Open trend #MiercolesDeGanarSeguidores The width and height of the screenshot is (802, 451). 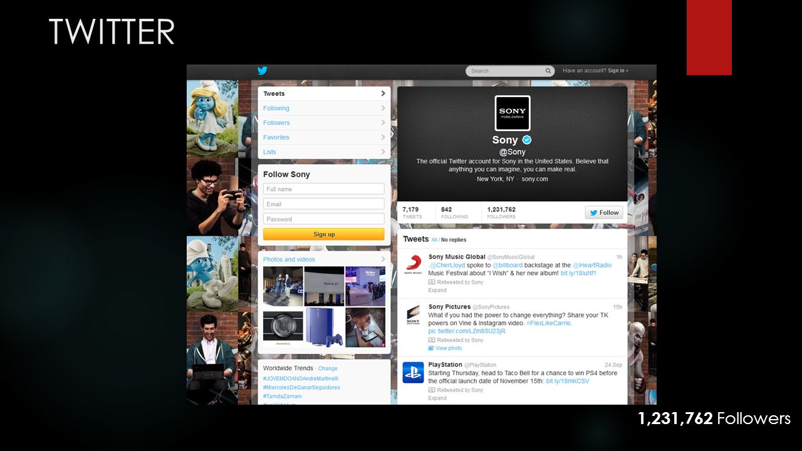coord(301,388)
